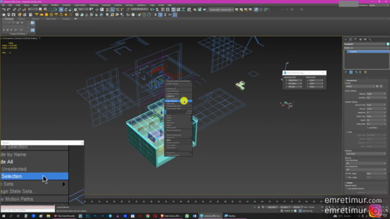This screenshot has width=390, height=219.
Task: Open the Workspaces dropdown
Action: click(379, 5)
